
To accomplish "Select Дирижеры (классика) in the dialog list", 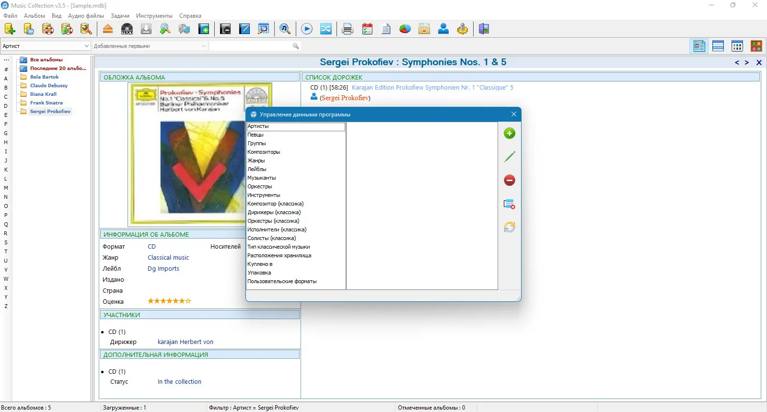I will tap(274, 213).
